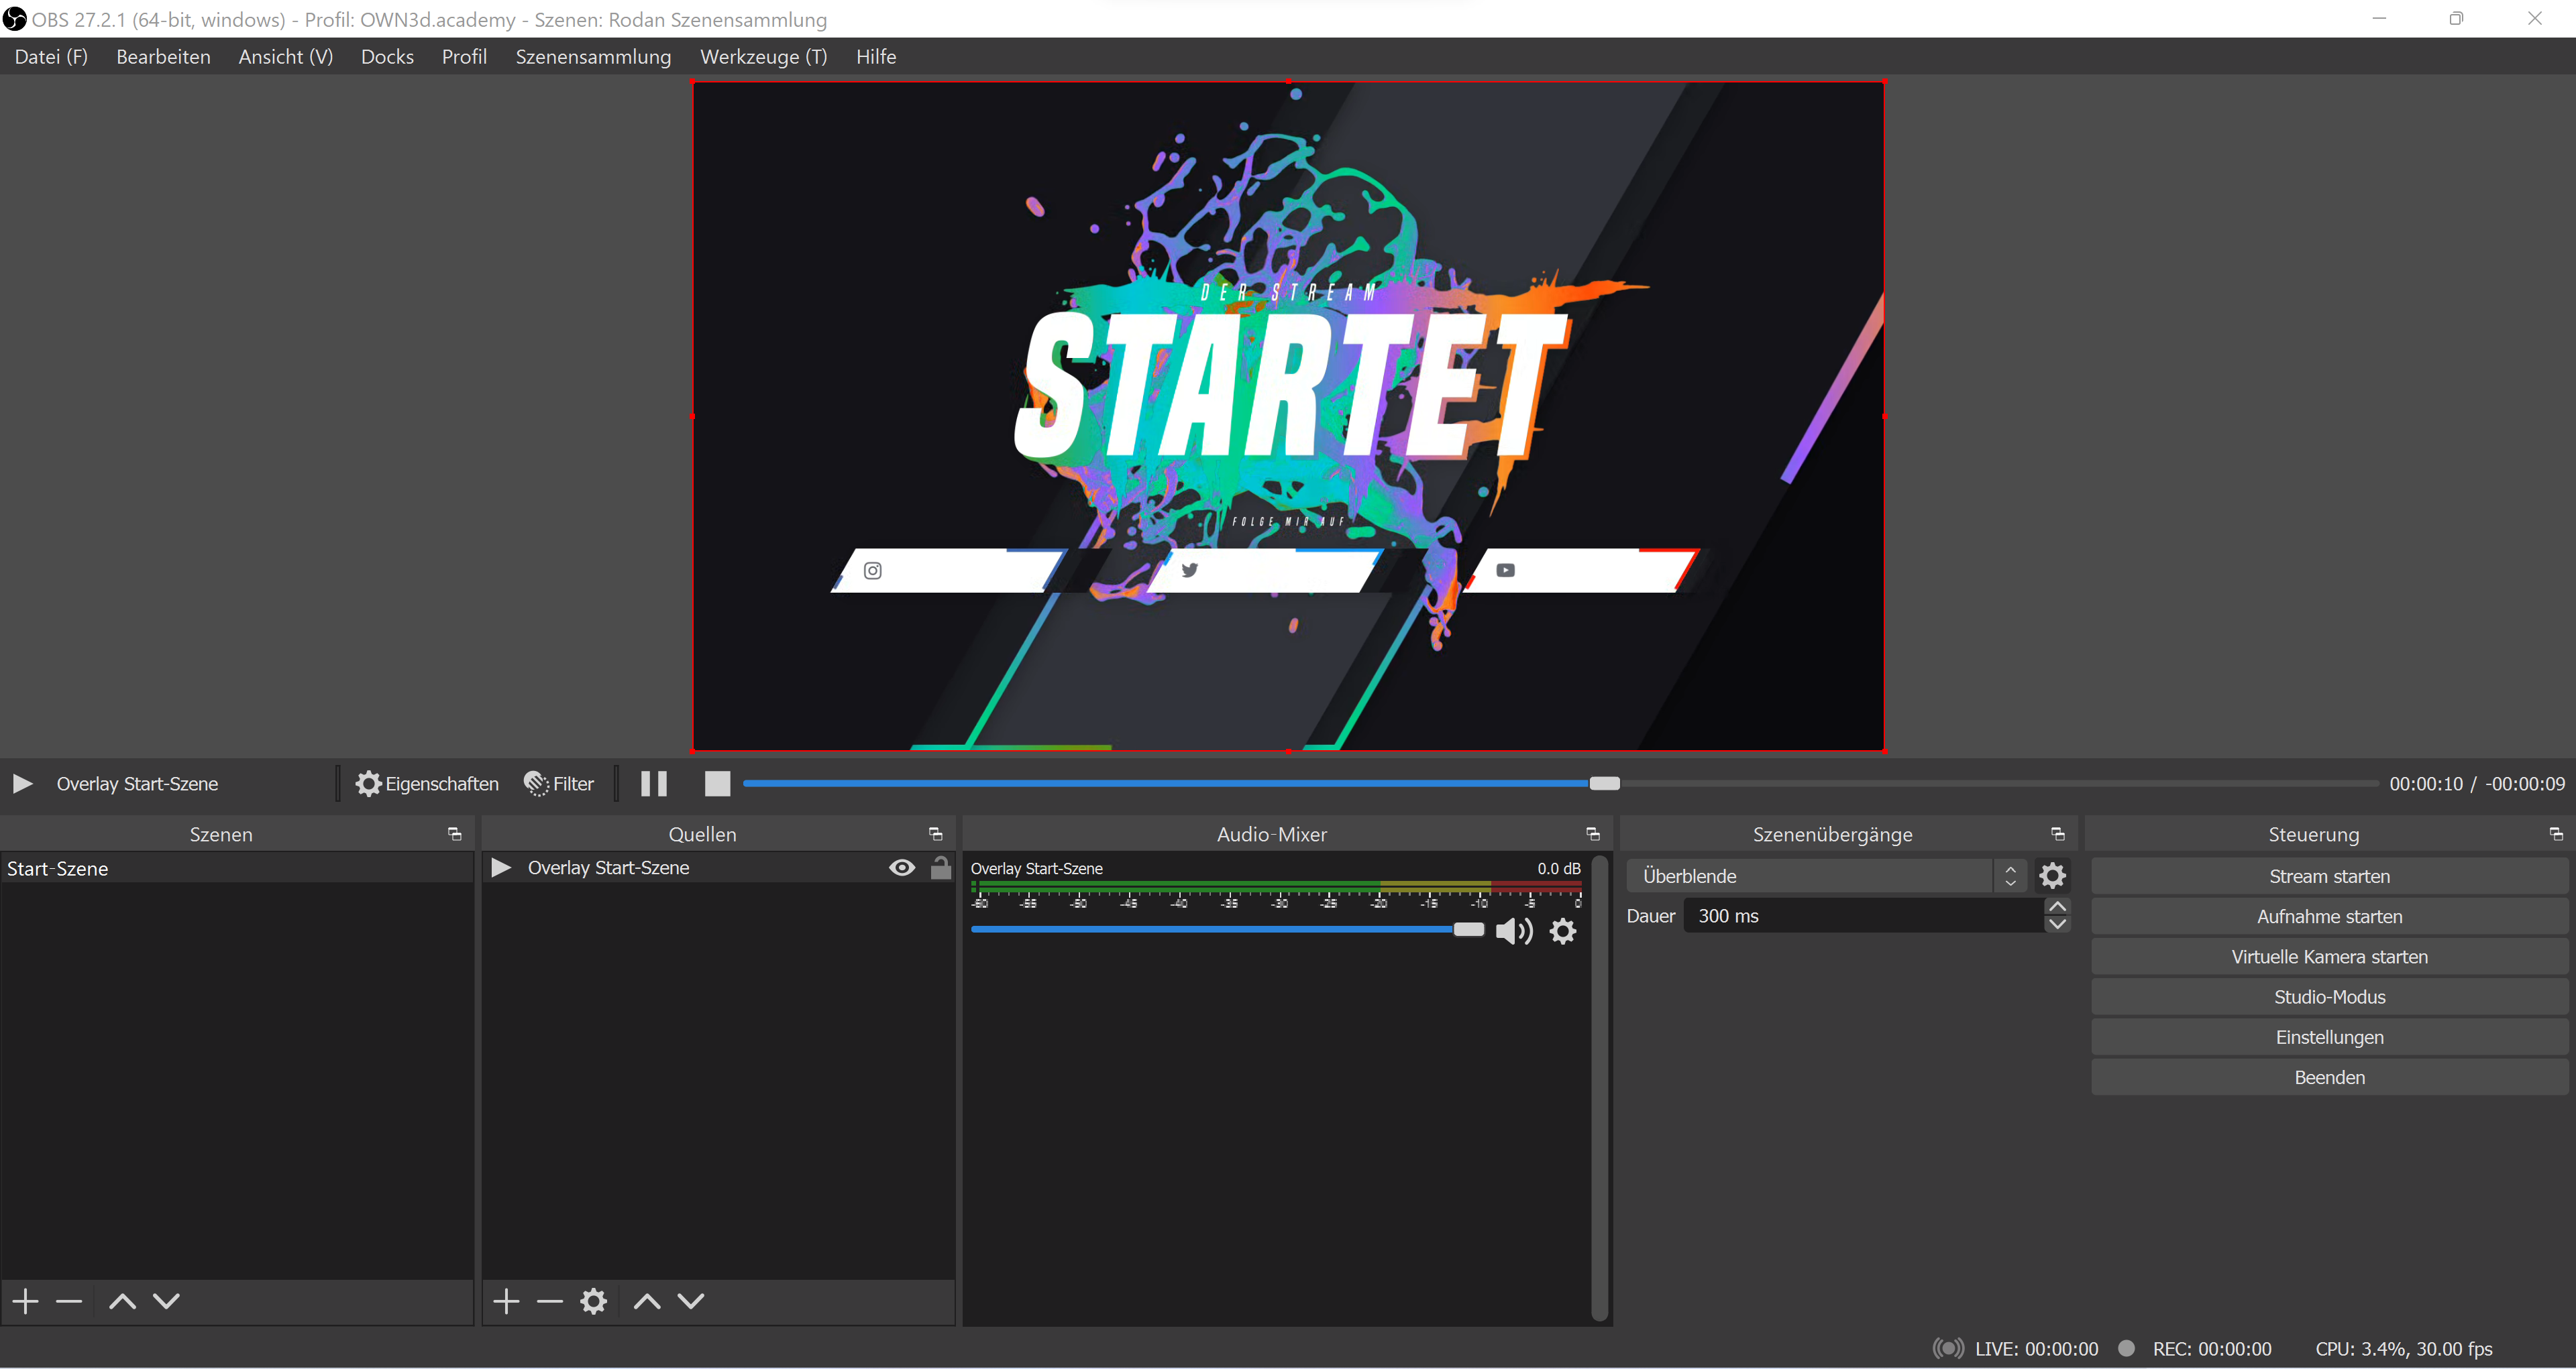The width and height of the screenshot is (2576, 1369).
Task: Open Eigenschaften for the selected source
Action: tap(427, 784)
